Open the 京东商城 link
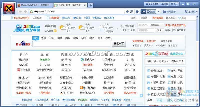 [x=87, y=65]
